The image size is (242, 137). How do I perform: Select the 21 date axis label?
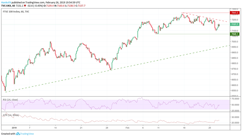coord(81,128)
